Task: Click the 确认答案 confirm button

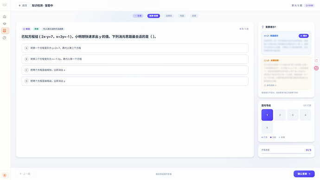Action: [304, 174]
